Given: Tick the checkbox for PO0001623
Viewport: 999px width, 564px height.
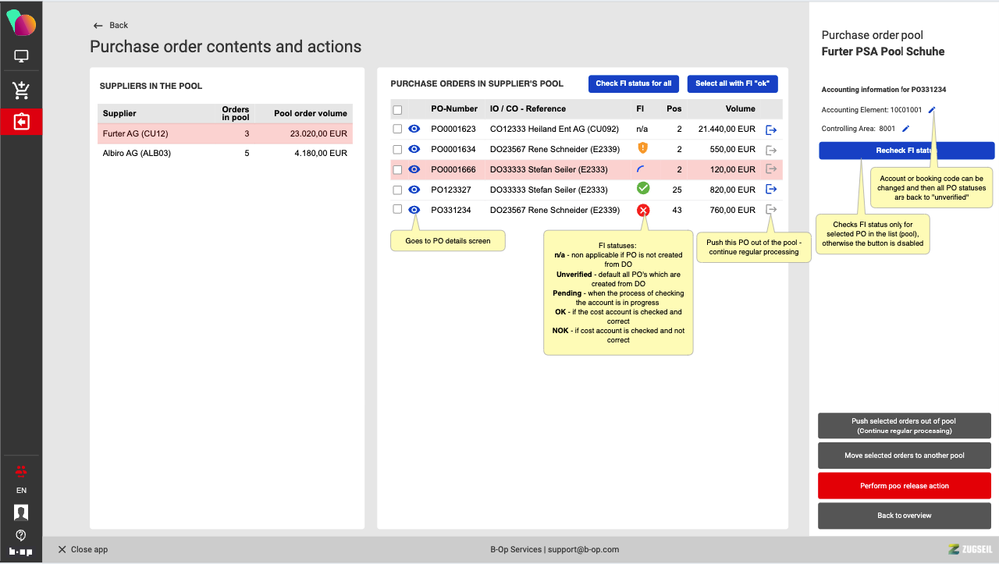Looking at the screenshot, I should coord(397,129).
